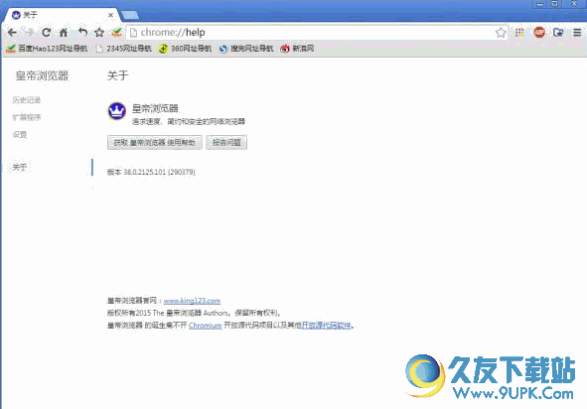Click version text 38.0.2125.101
587x409 pixels.
(x=144, y=172)
